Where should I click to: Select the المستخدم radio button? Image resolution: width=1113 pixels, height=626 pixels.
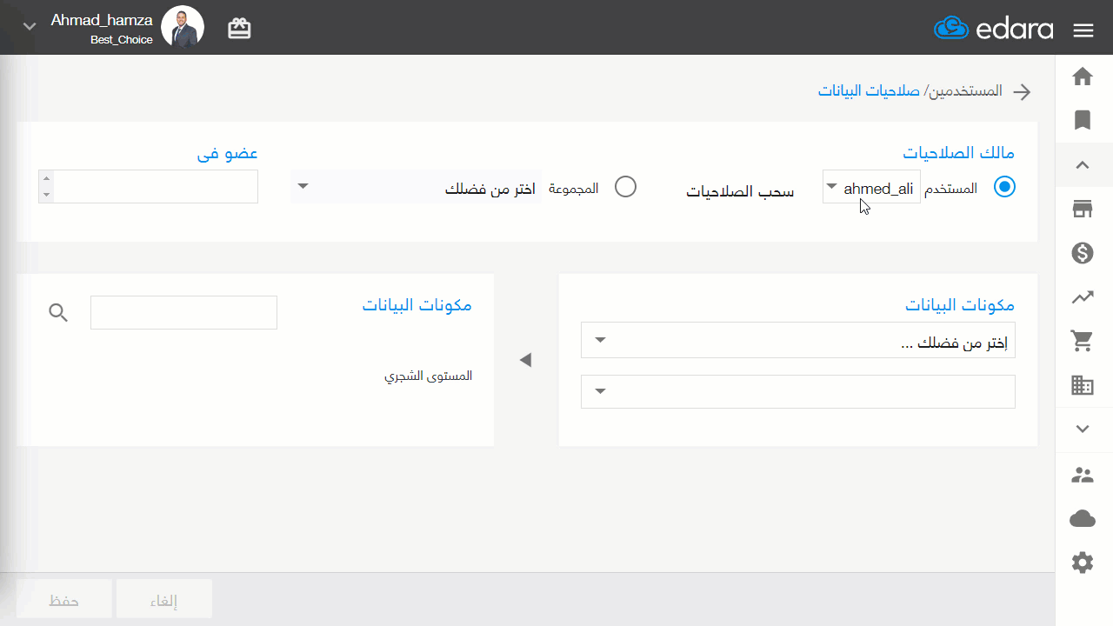(1004, 187)
